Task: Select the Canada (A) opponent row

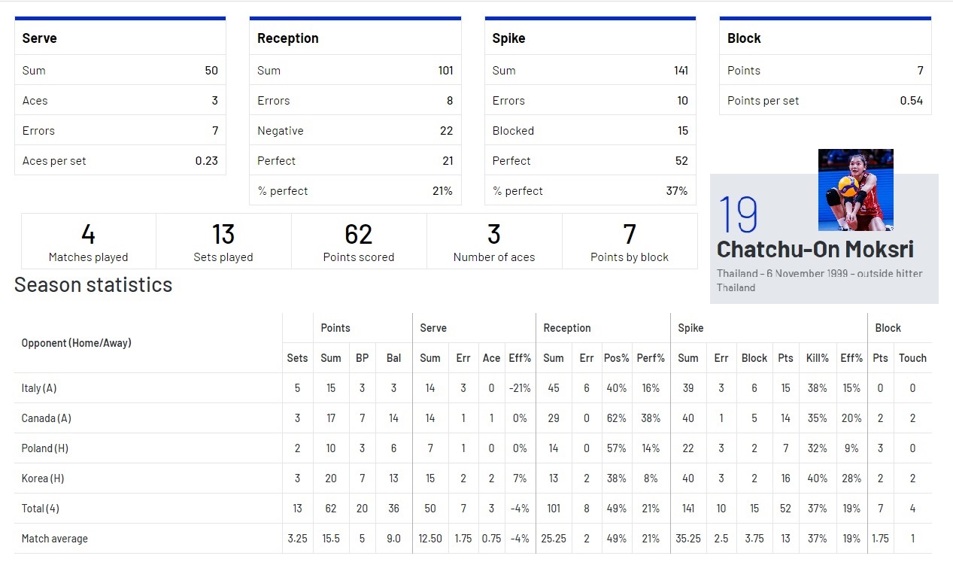Action: pyautogui.click(x=472, y=418)
